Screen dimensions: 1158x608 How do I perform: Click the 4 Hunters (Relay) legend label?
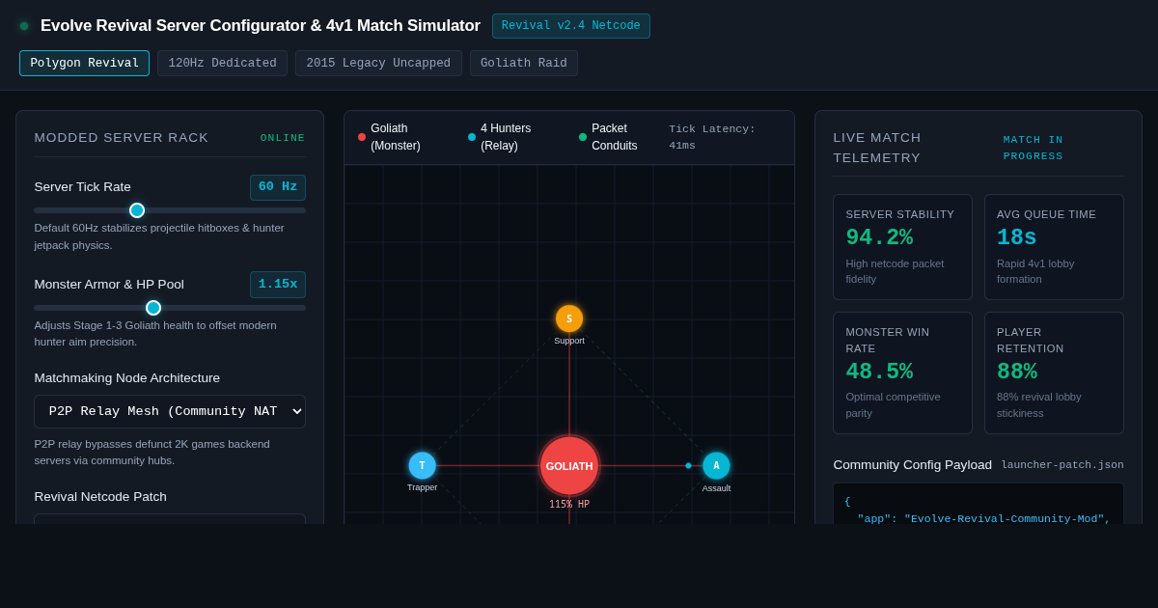click(506, 137)
